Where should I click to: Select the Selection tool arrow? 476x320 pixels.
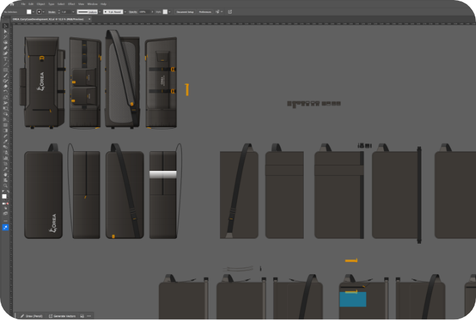click(x=5, y=26)
